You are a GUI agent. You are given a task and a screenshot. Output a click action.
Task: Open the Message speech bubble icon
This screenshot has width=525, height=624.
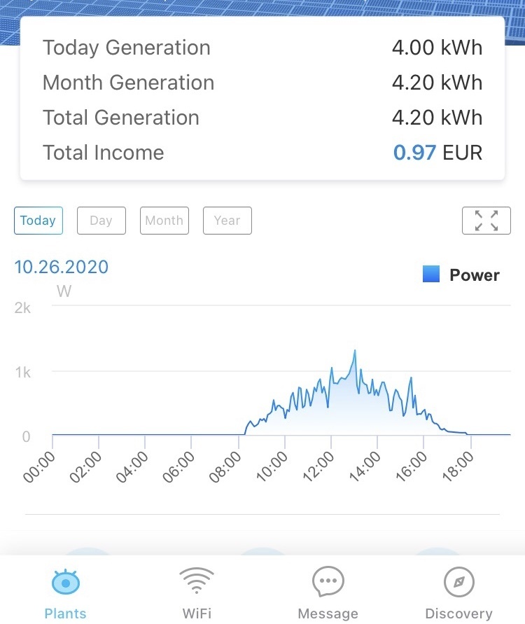point(328,581)
